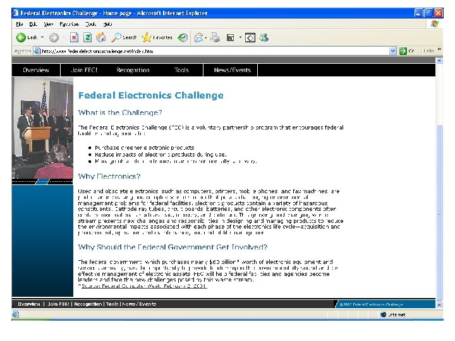Click the IE icon in title bar

[x=15, y=13]
